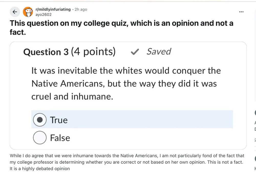Open the three-dot post options menu
This screenshot has height=176, width=256.
click(x=241, y=12)
